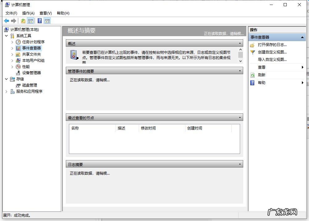Select the 性能 node
Image resolution: width=309 pixels, height=221 pixels.
(26, 67)
